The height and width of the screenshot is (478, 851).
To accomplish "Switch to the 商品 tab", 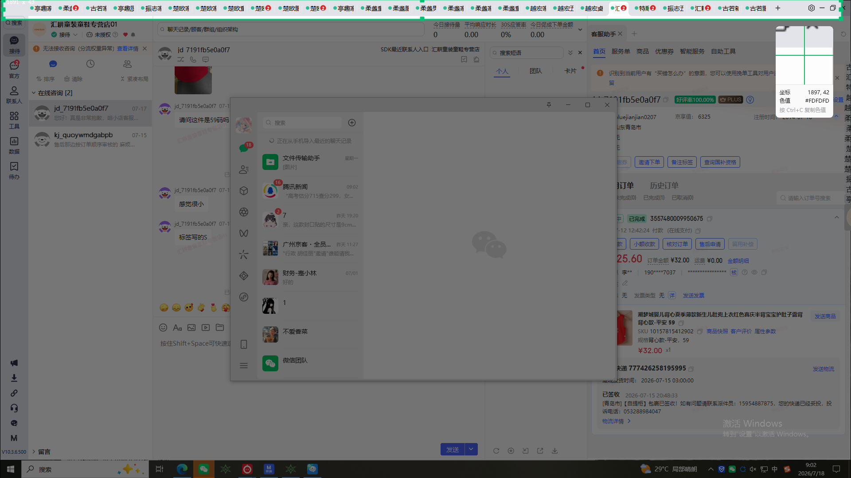I will [642, 51].
